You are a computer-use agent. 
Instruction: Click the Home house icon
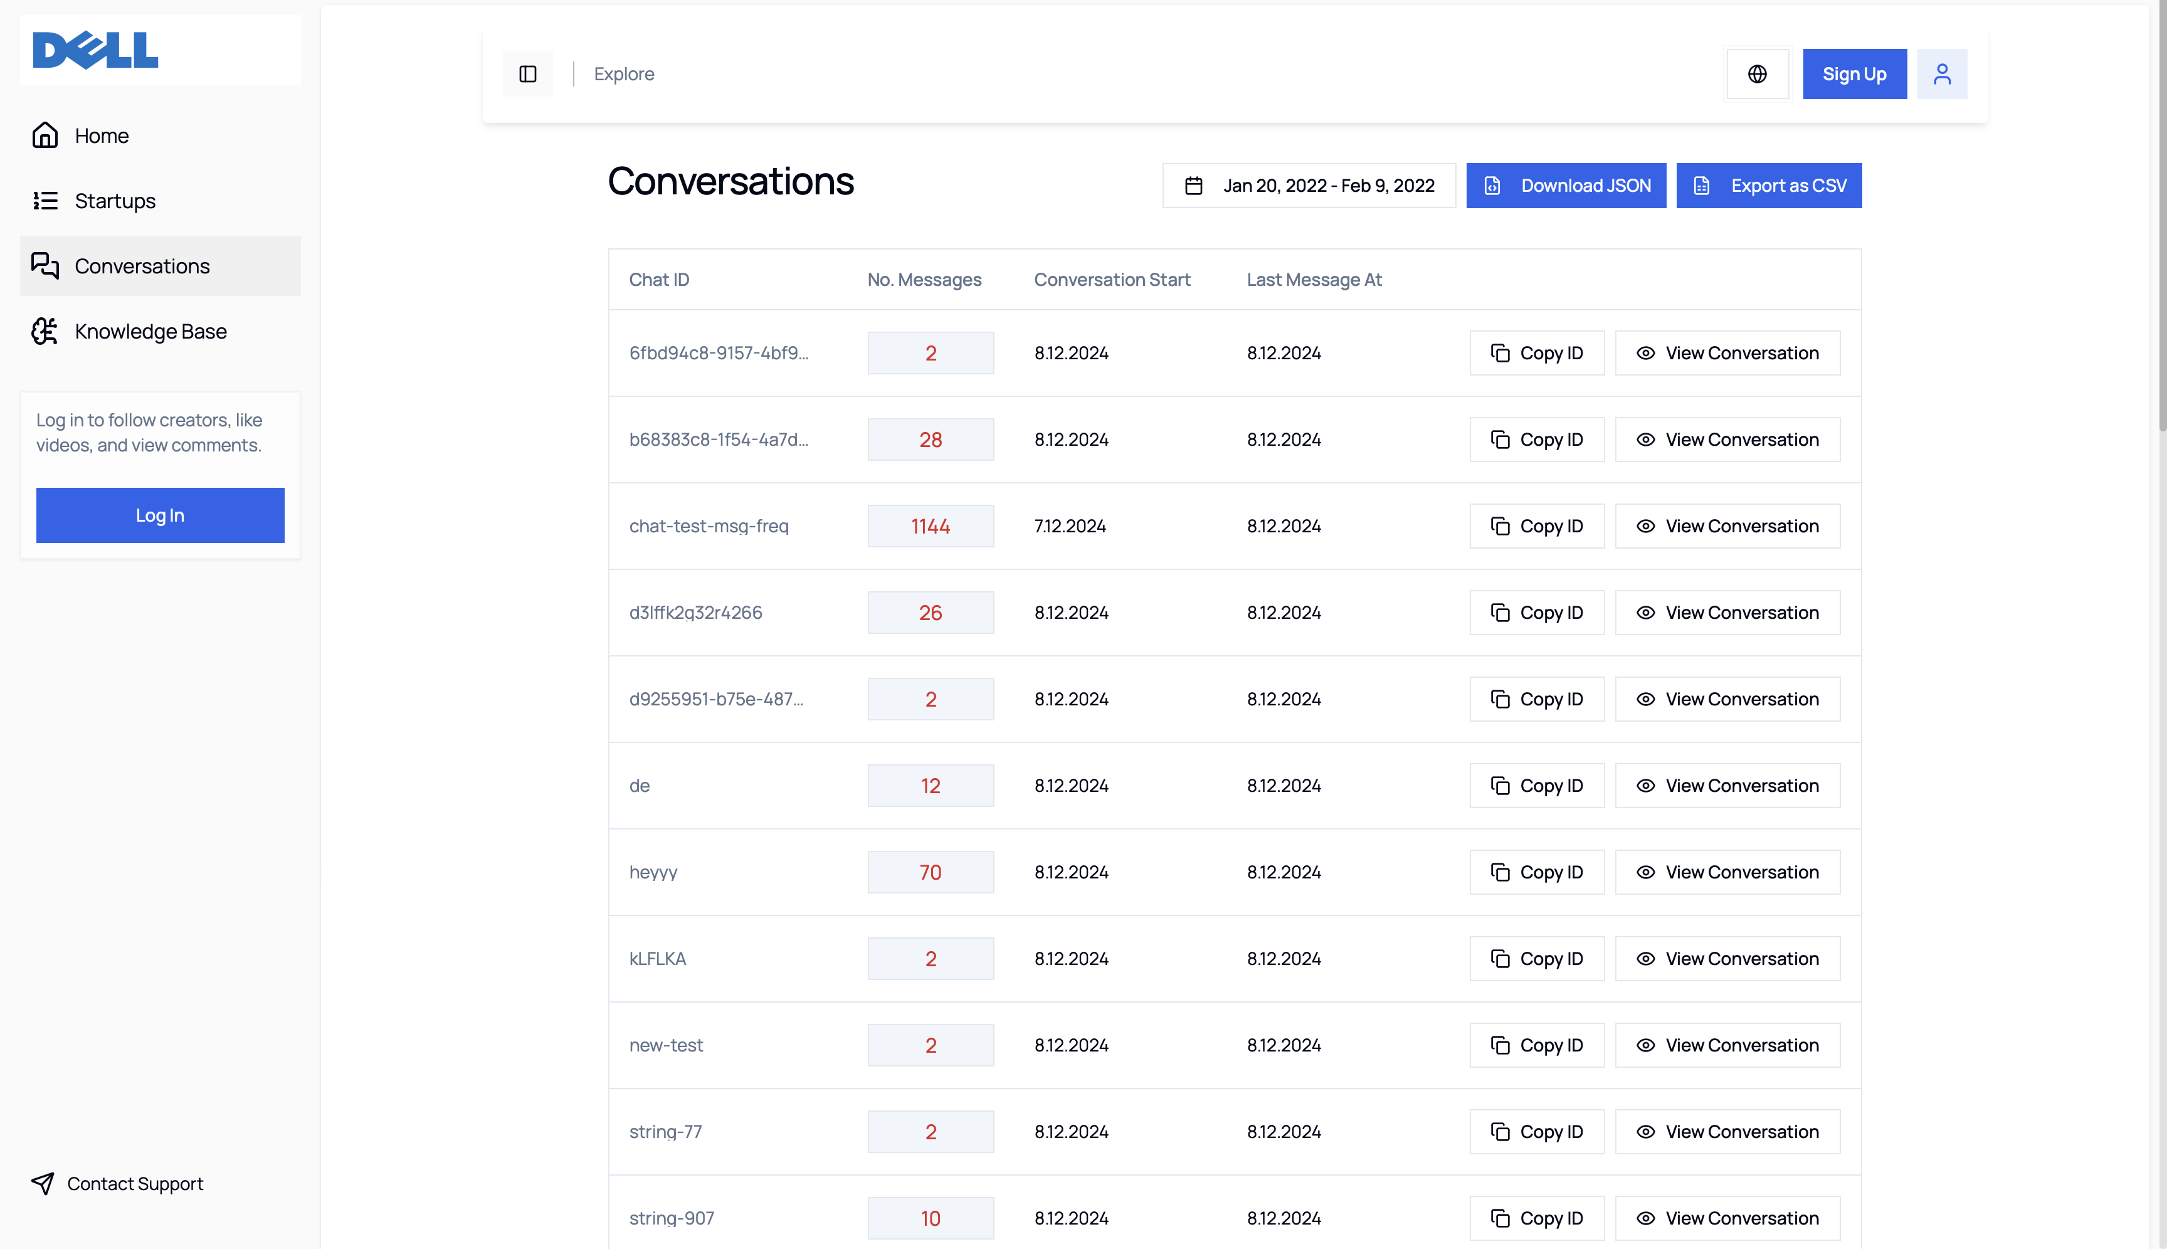pyautogui.click(x=45, y=135)
